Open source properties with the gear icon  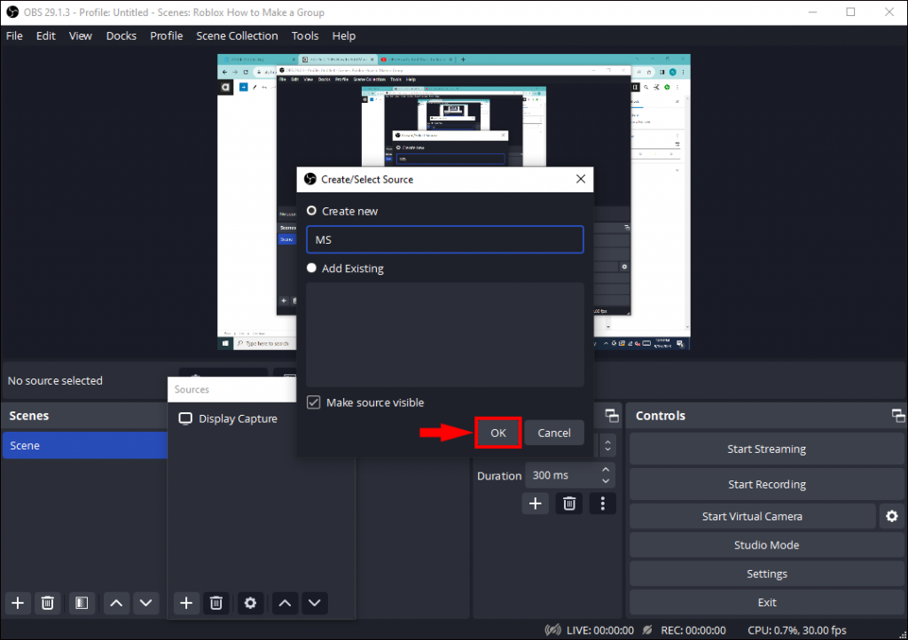point(250,603)
